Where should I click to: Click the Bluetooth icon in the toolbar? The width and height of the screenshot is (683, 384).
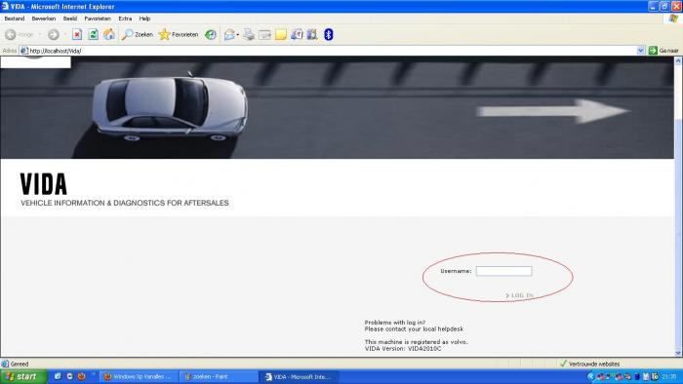(x=329, y=34)
